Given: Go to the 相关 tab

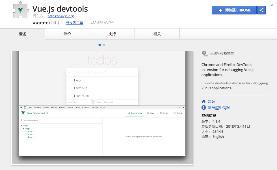Looking at the screenshot, I should click(157, 34).
